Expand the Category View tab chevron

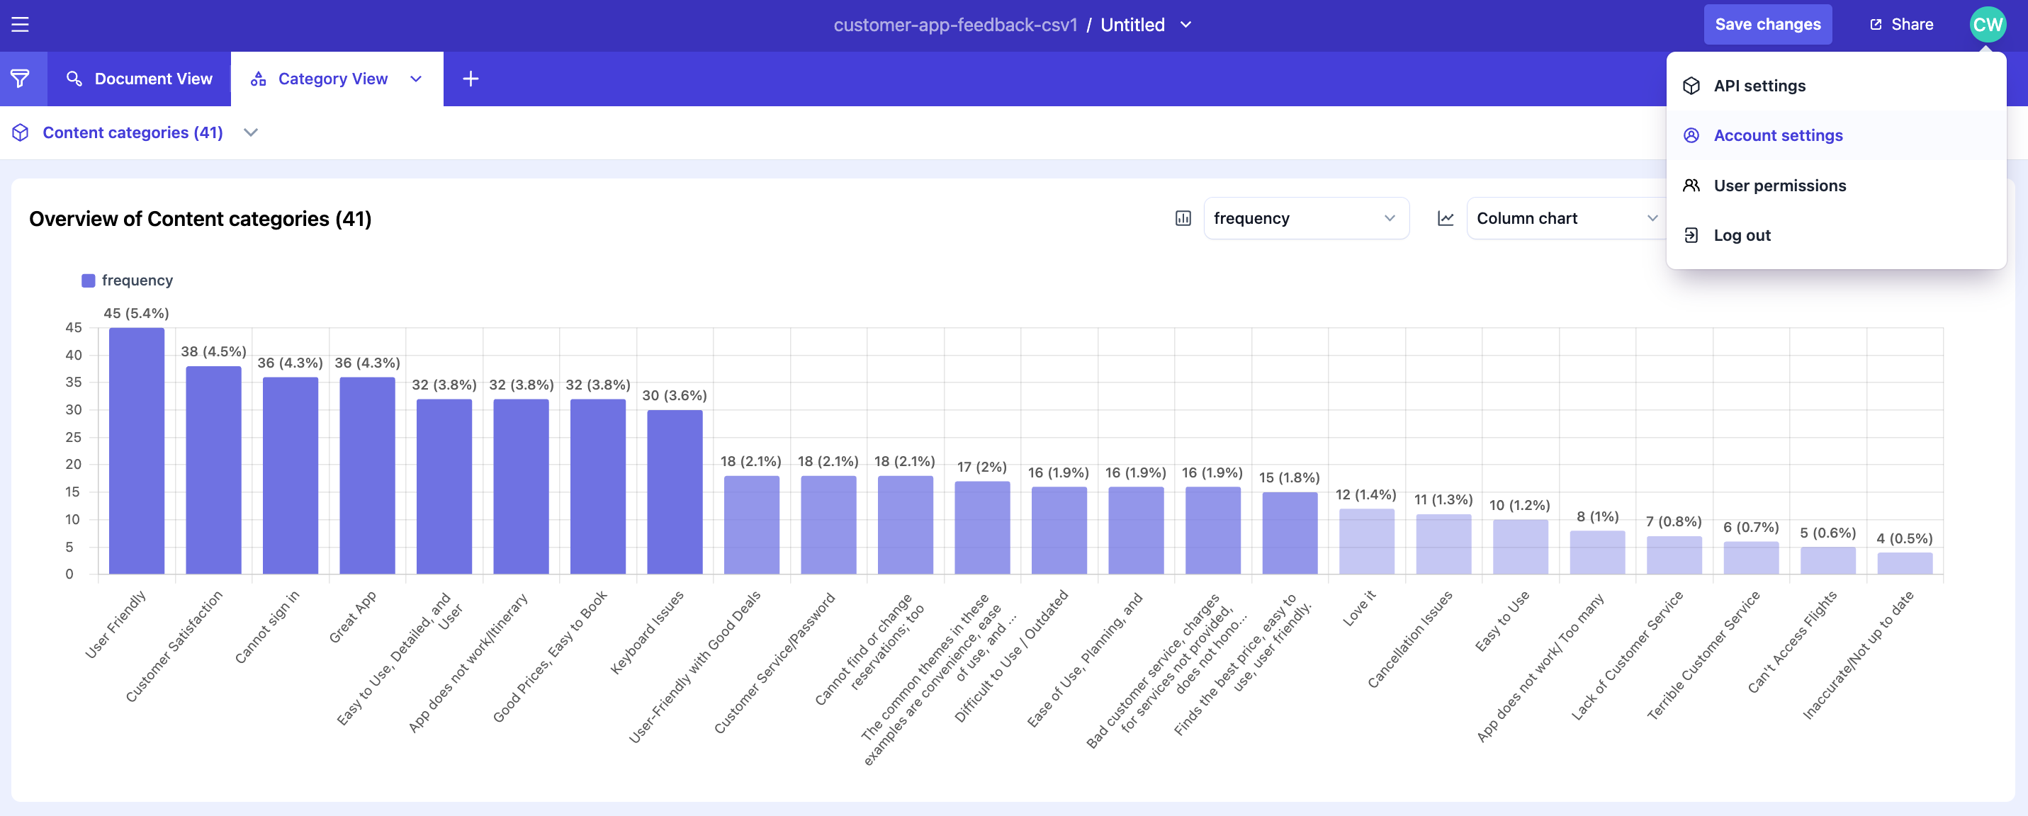(x=417, y=79)
